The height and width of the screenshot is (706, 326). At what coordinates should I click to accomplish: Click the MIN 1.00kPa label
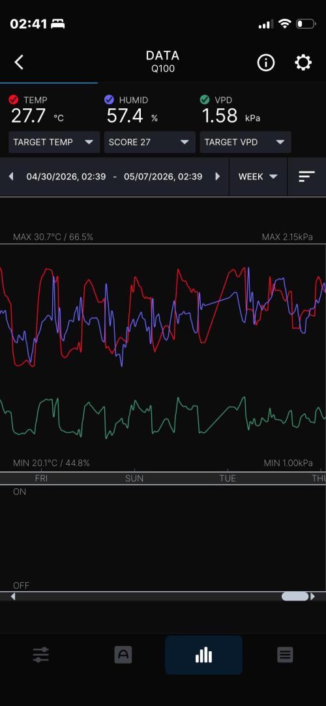(288, 463)
